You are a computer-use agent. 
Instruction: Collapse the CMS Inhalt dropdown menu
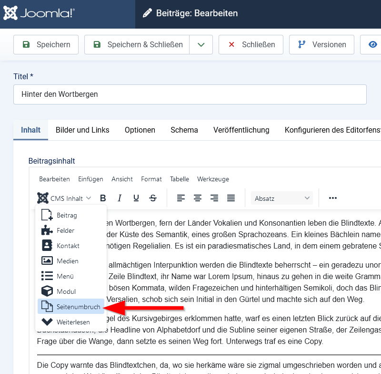[x=64, y=198]
